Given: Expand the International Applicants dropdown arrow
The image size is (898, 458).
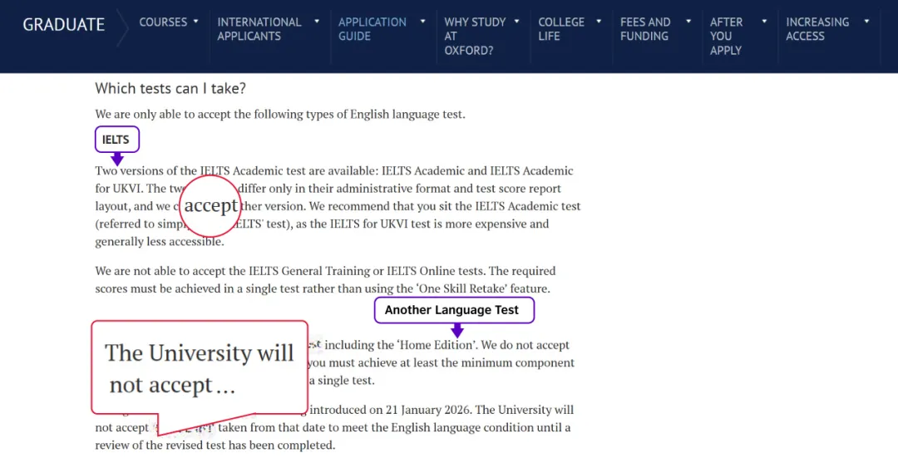Looking at the screenshot, I should point(317,22).
